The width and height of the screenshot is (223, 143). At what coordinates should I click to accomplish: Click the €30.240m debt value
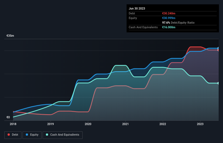(169, 13)
